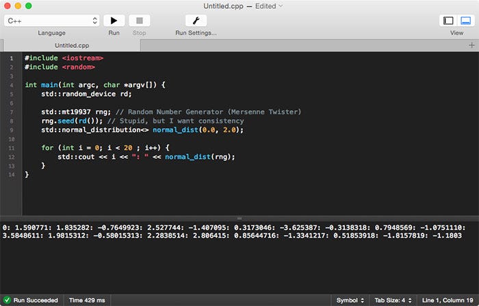Click Line 1, Column 19 indicator

coord(448,301)
